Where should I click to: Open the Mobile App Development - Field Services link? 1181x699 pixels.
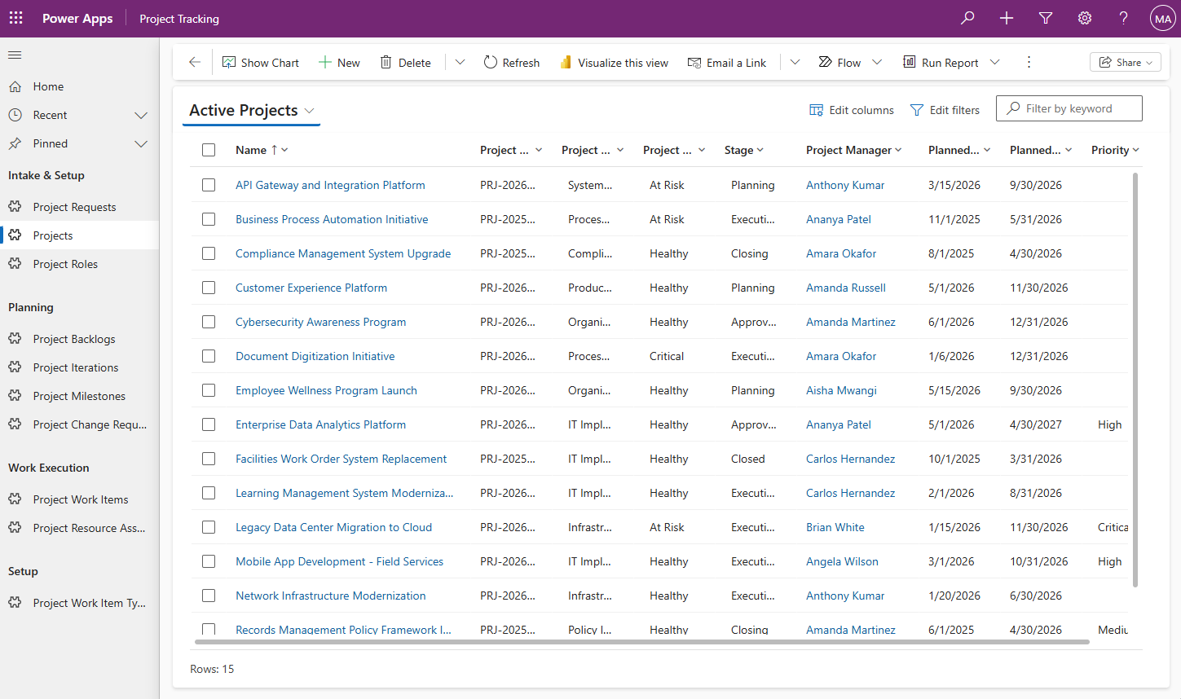(339, 561)
